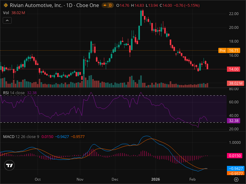Click the 38.02 M volume label

pos(236,83)
